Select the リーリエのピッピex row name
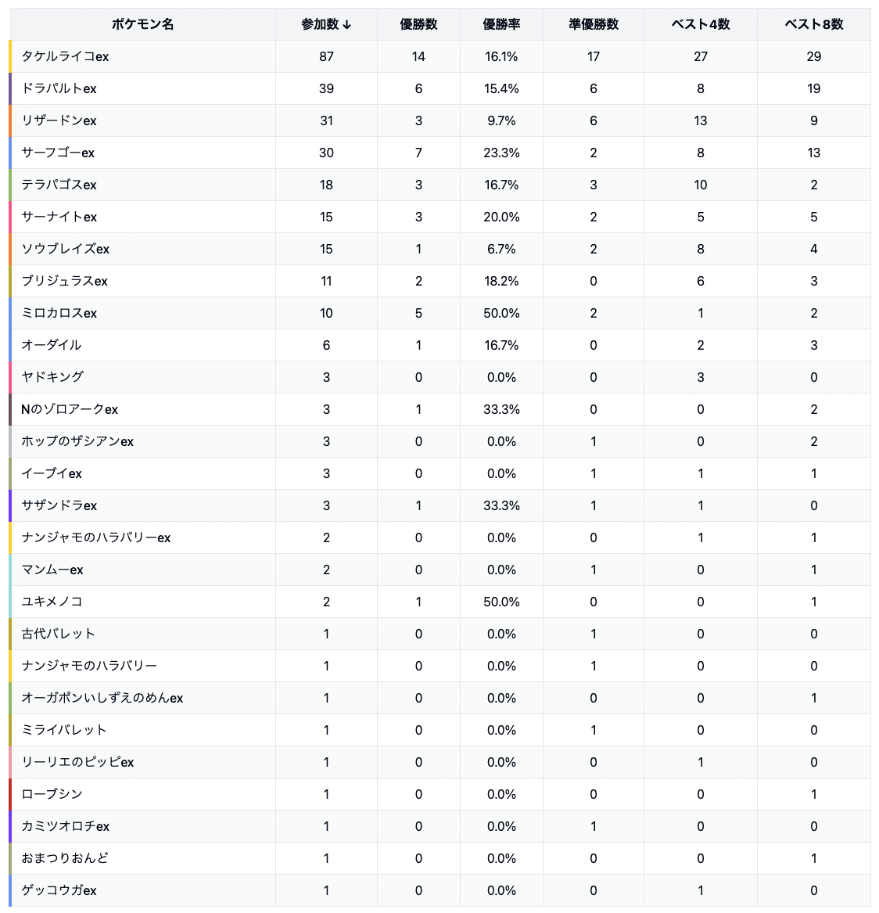Viewport: 879px width, 913px height. point(77,762)
